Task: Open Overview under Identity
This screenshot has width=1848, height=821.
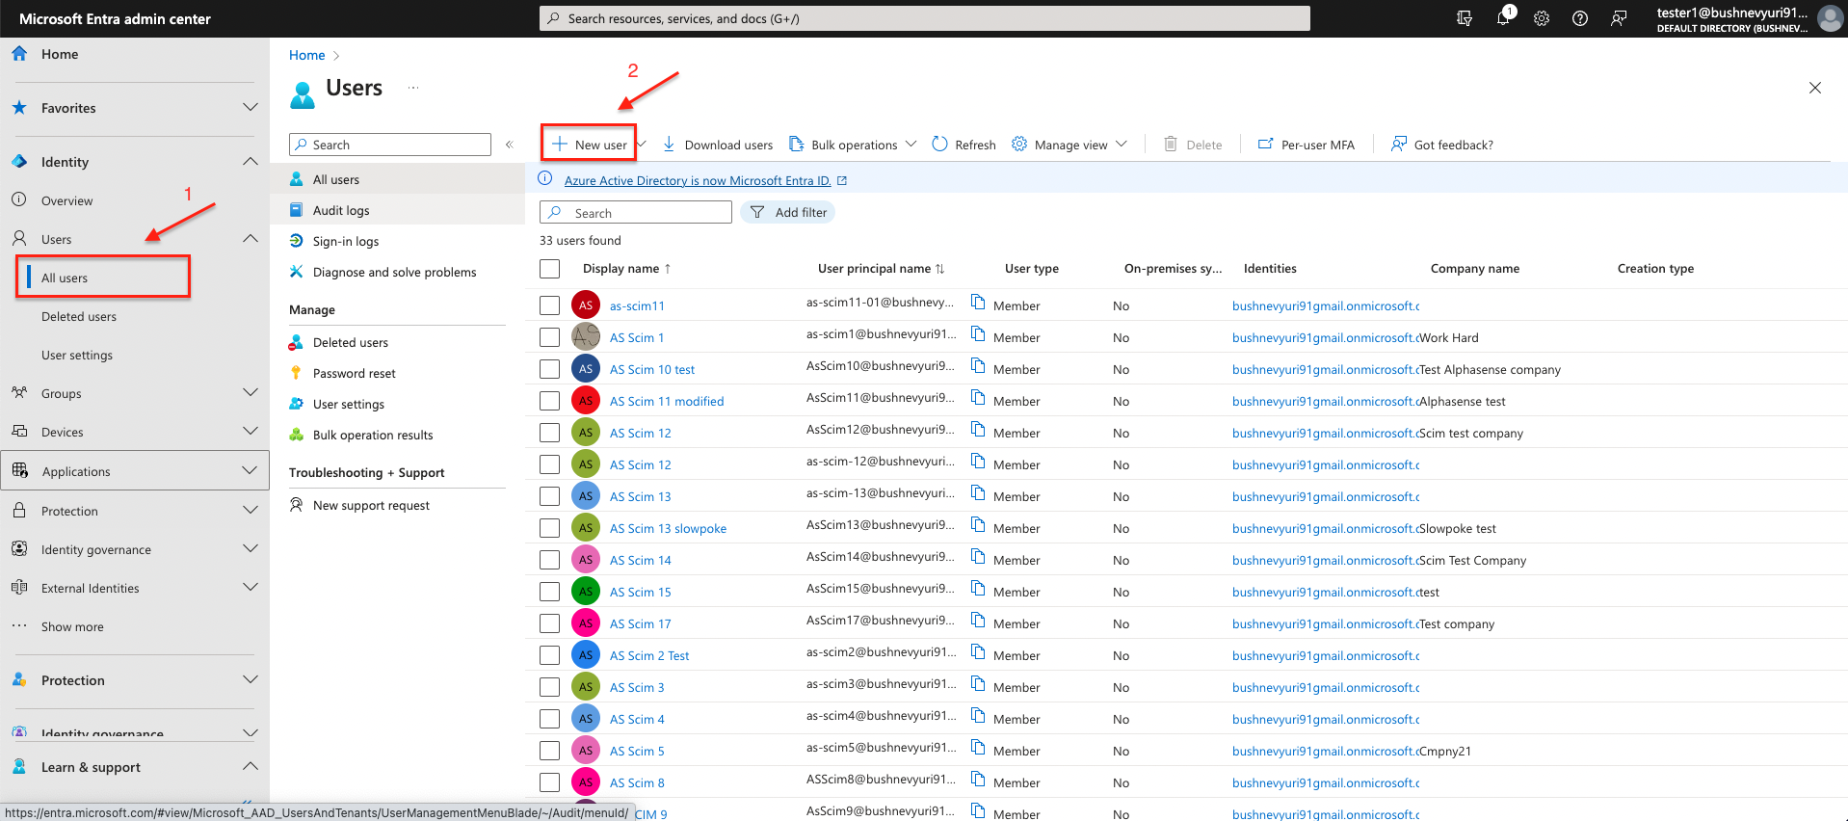Action: tap(67, 200)
